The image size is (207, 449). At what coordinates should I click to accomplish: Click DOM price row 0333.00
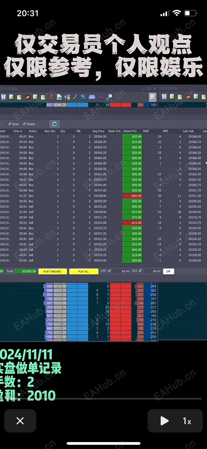60,303
